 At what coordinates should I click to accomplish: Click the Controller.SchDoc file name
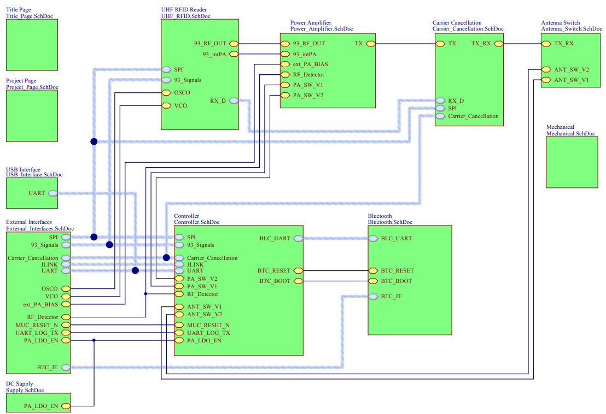pos(197,222)
